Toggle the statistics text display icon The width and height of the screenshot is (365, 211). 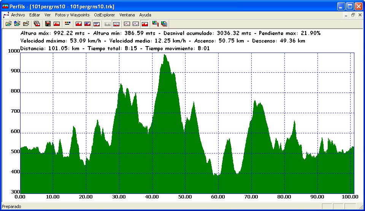pyautogui.click(x=96, y=24)
